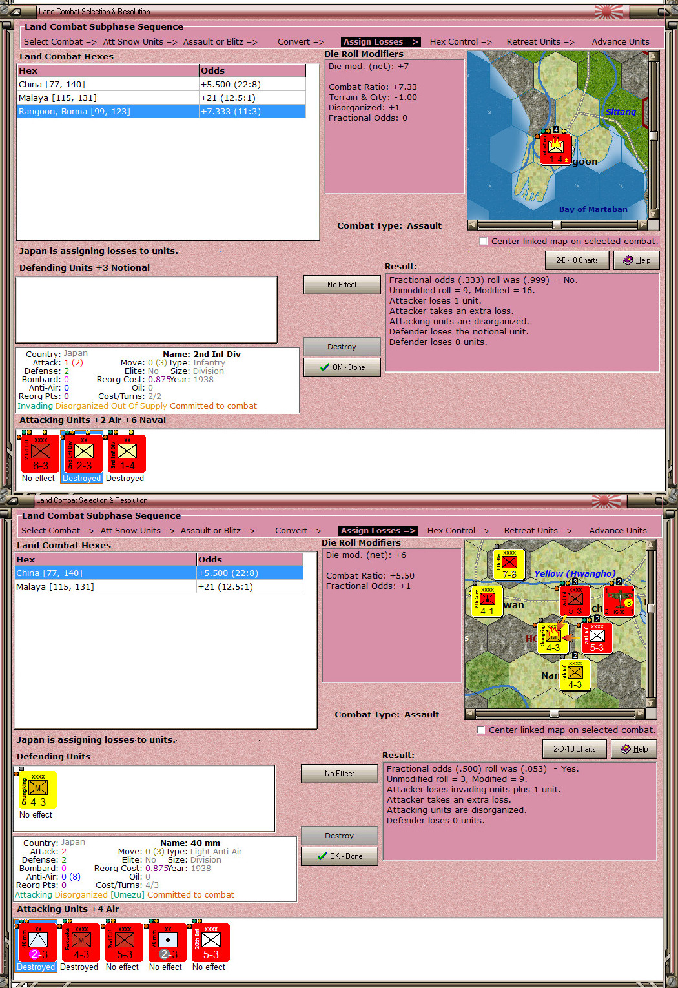
Task: Click white-symbol 5-3 unit on China map
Action: point(597,637)
